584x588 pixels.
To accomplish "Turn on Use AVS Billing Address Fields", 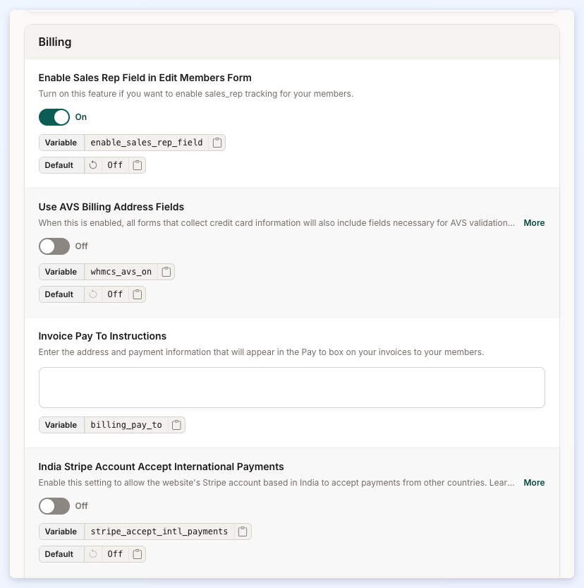I will 54,246.
